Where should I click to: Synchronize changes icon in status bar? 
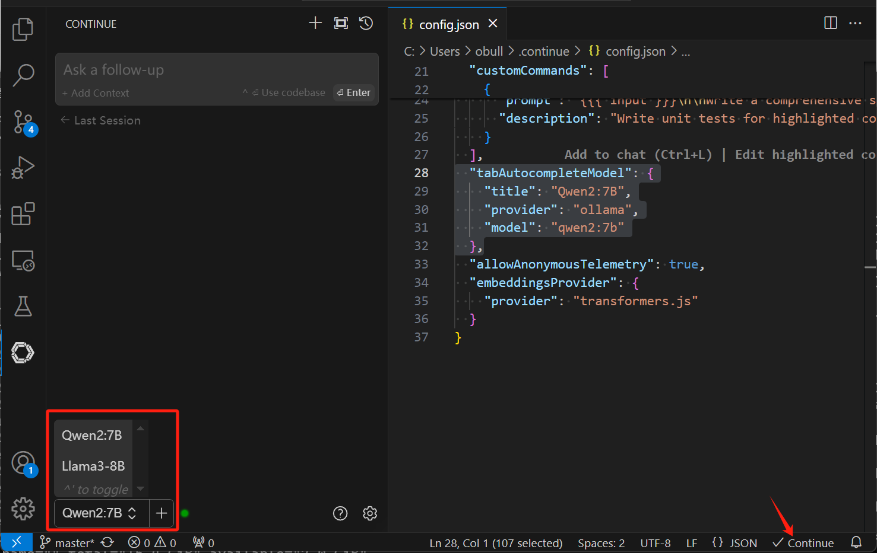[x=107, y=542]
